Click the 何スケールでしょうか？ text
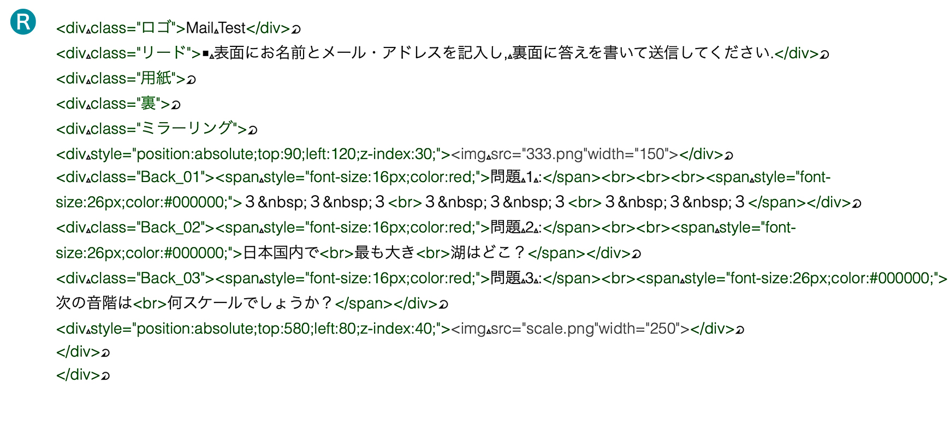This screenshot has height=436, width=950. (x=251, y=304)
